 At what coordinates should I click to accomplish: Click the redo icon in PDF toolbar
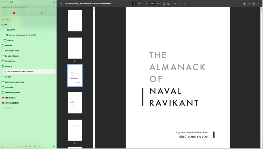coord(185,4)
